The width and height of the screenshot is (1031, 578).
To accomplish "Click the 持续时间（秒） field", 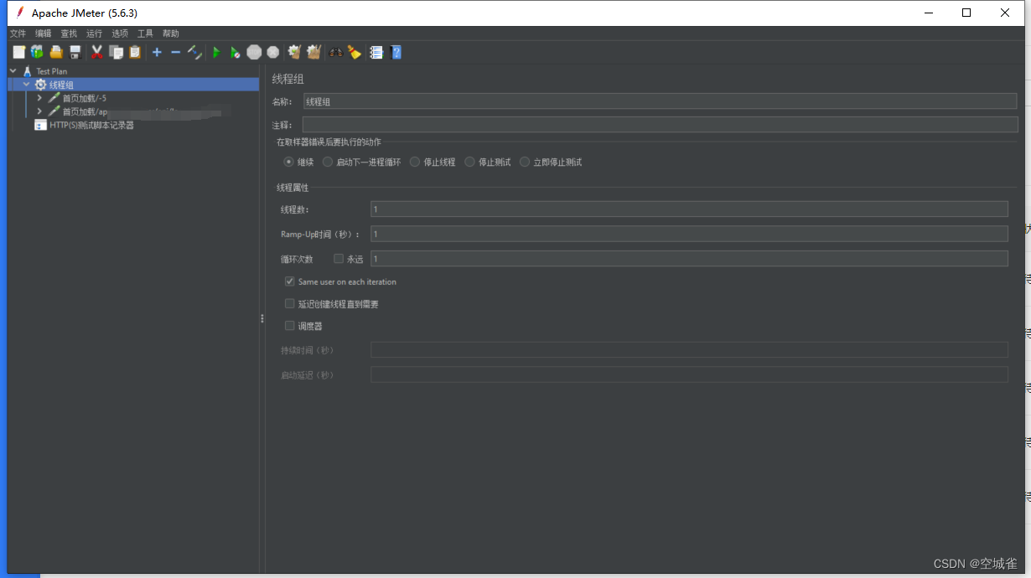I will click(x=689, y=350).
